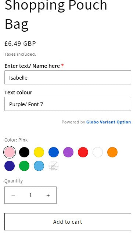Image resolution: width=137 pixels, height=237 pixels.
Task: Decrease quantity with the minus button
Action: click(x=13, y=195)
